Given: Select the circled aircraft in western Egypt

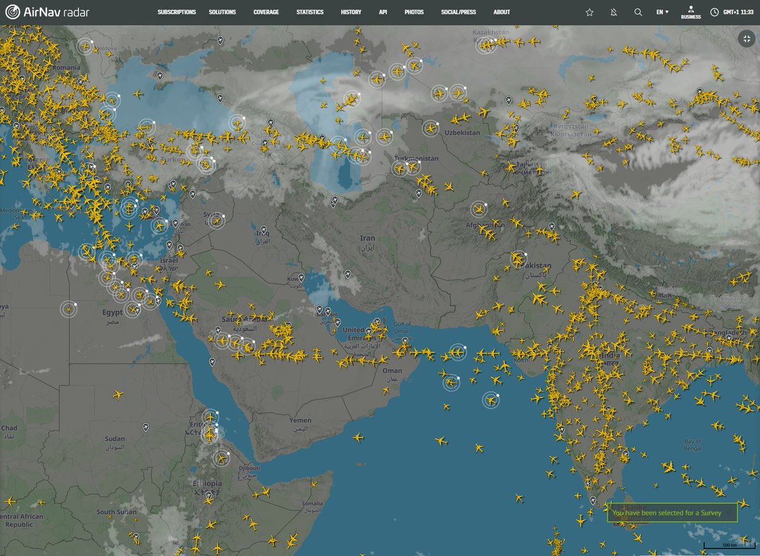Looking at the screenshot, I should tap(69, 309).
